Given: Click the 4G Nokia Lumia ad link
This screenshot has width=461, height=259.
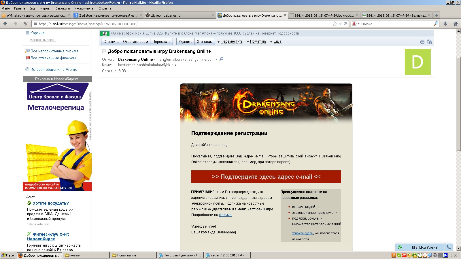Looking at the screenshot, I should pos(205,33).
